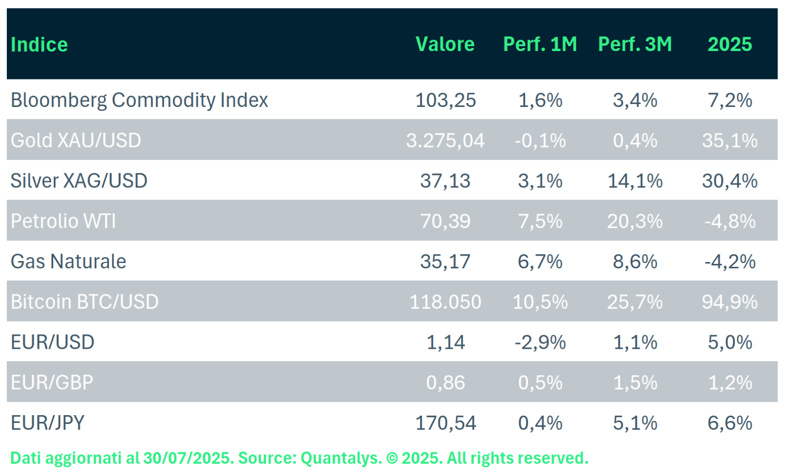Select the Silver XAG/USD row label

79,181
